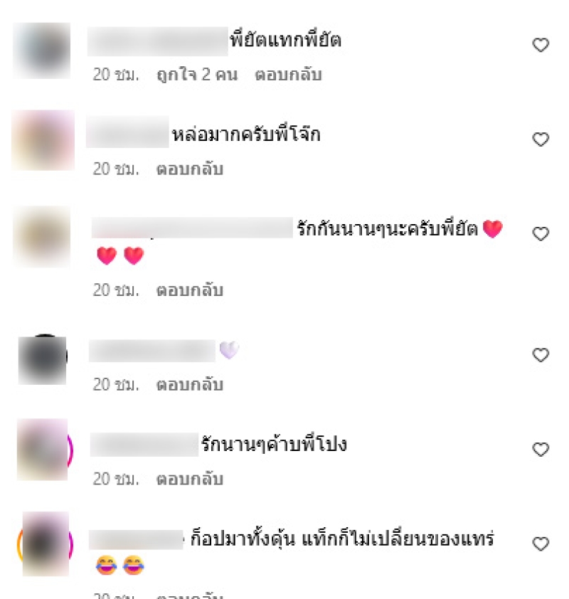569x599 pixels.
Task: View who liked: "ถูกใจ 2 คน"
Action: point(197,75)
